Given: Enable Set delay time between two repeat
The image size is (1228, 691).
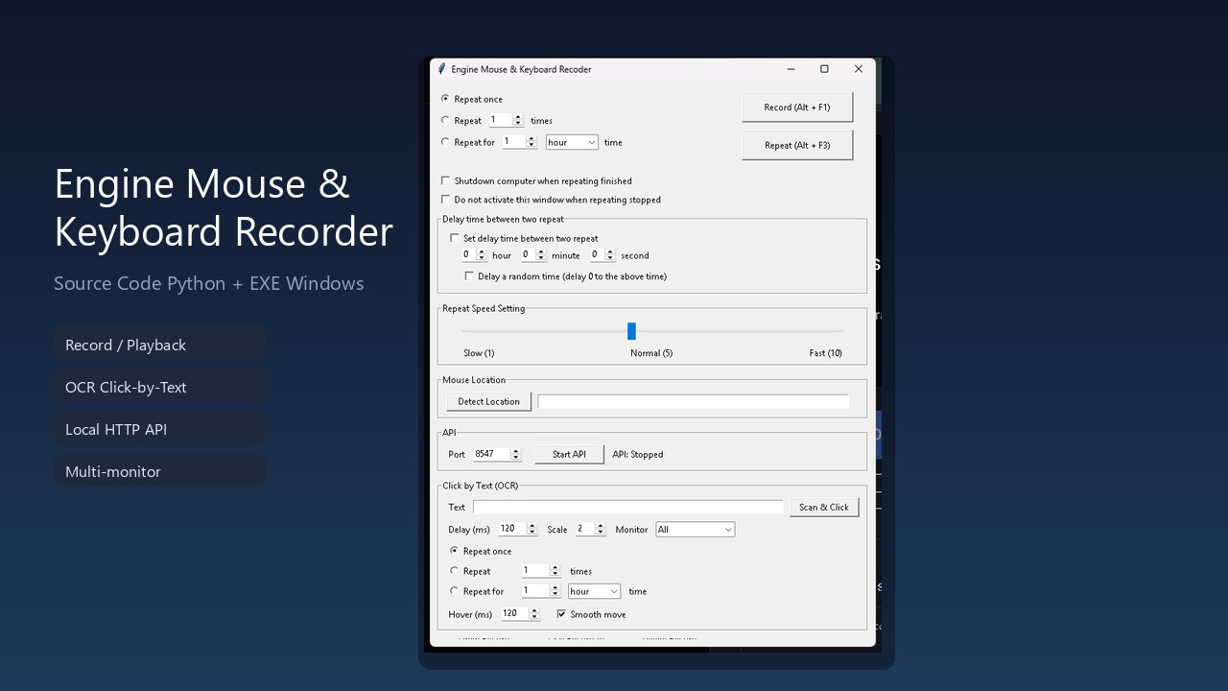Looking at the screenshot, I should 455,238.
